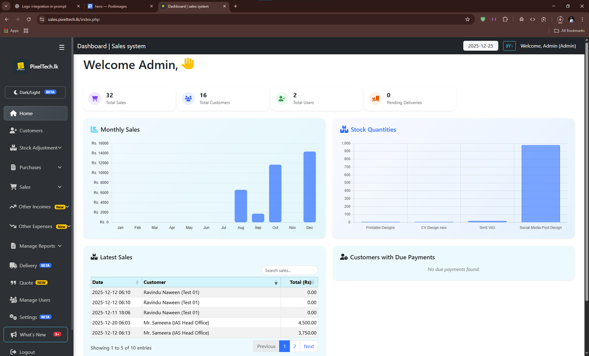Close the 'Dashboard | sales system' tab
This screenshot has height=356, width=589.
(225, 6)
